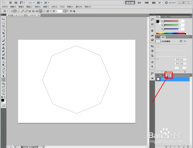193x148 pixels.
Task: Select the Path Selection arrow tool
Action: point(3,76)
